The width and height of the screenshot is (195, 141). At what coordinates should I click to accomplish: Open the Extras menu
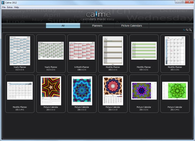pos(10,7)
